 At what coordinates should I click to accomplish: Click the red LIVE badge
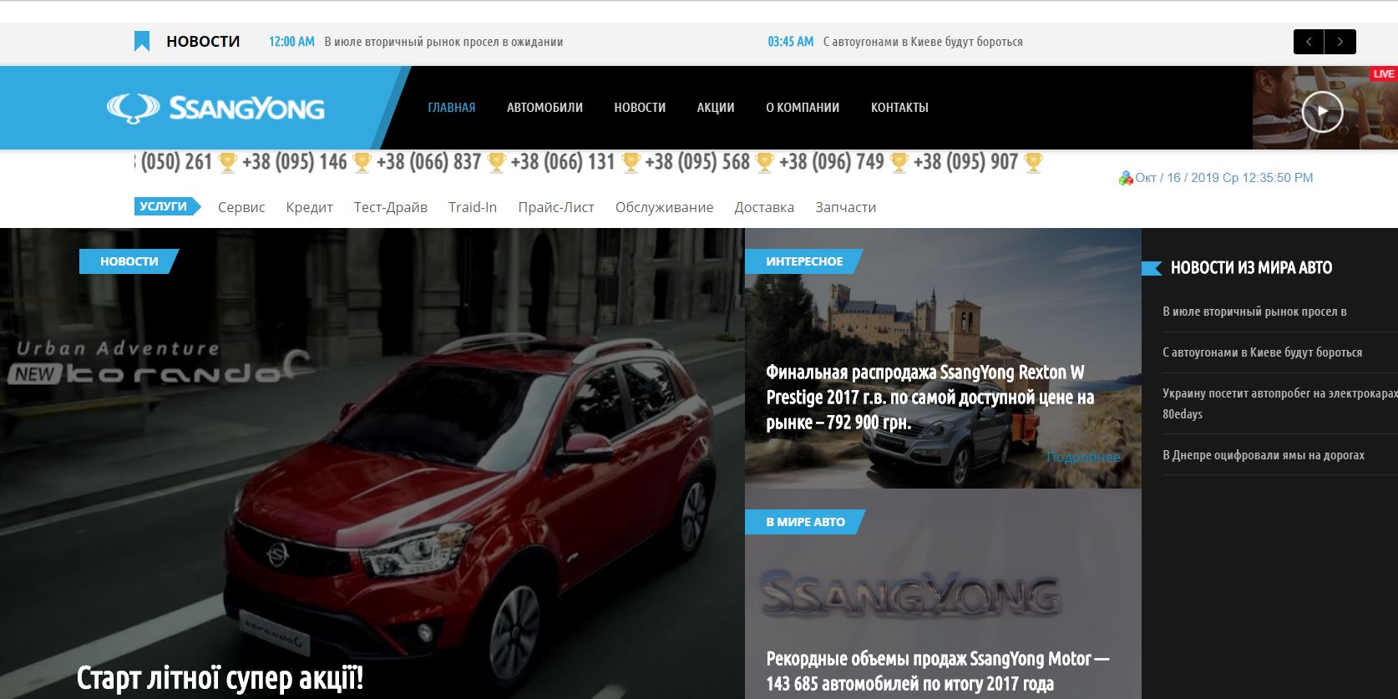[x=1383, y=74]
